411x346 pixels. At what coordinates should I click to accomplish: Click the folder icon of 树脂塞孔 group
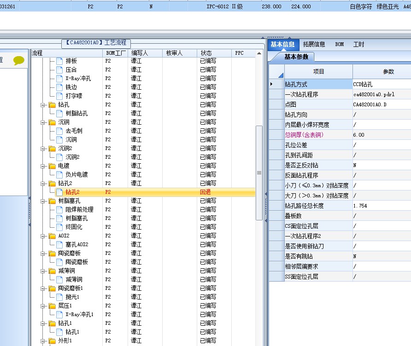[x=52, y=201]
